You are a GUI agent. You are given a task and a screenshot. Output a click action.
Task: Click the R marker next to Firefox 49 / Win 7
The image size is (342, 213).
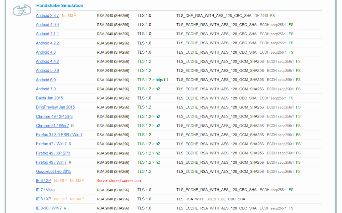coord(70,162)
